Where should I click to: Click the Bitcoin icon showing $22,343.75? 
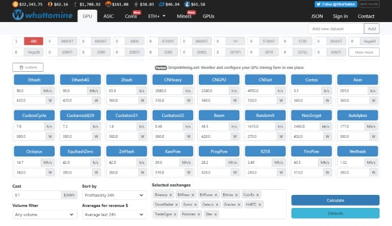click(15, 5)
